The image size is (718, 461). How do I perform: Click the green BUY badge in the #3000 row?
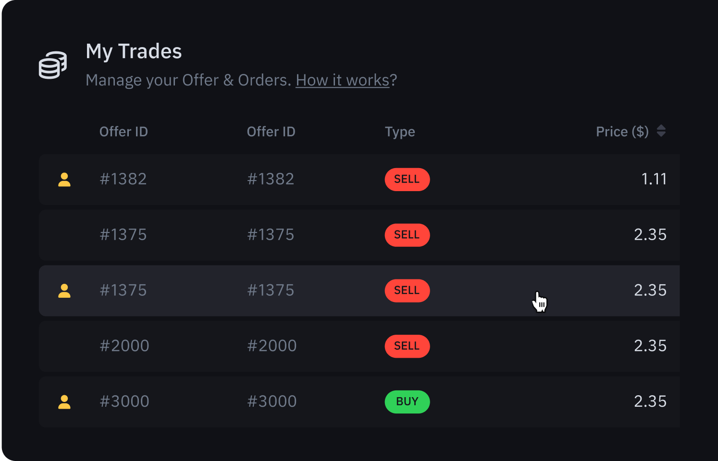[x=407, y=402]
